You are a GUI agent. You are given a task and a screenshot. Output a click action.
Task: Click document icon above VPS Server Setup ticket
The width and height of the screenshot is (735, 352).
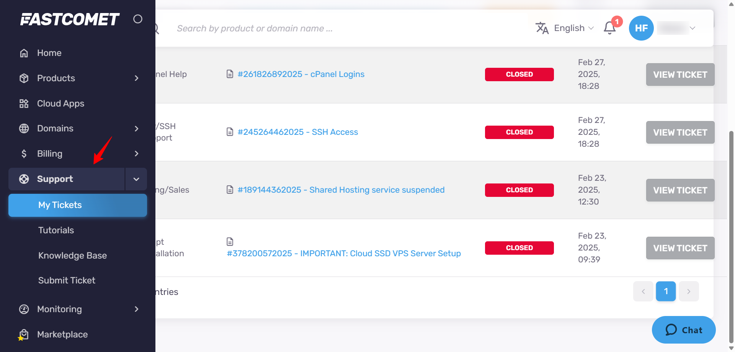click(230, 242)
